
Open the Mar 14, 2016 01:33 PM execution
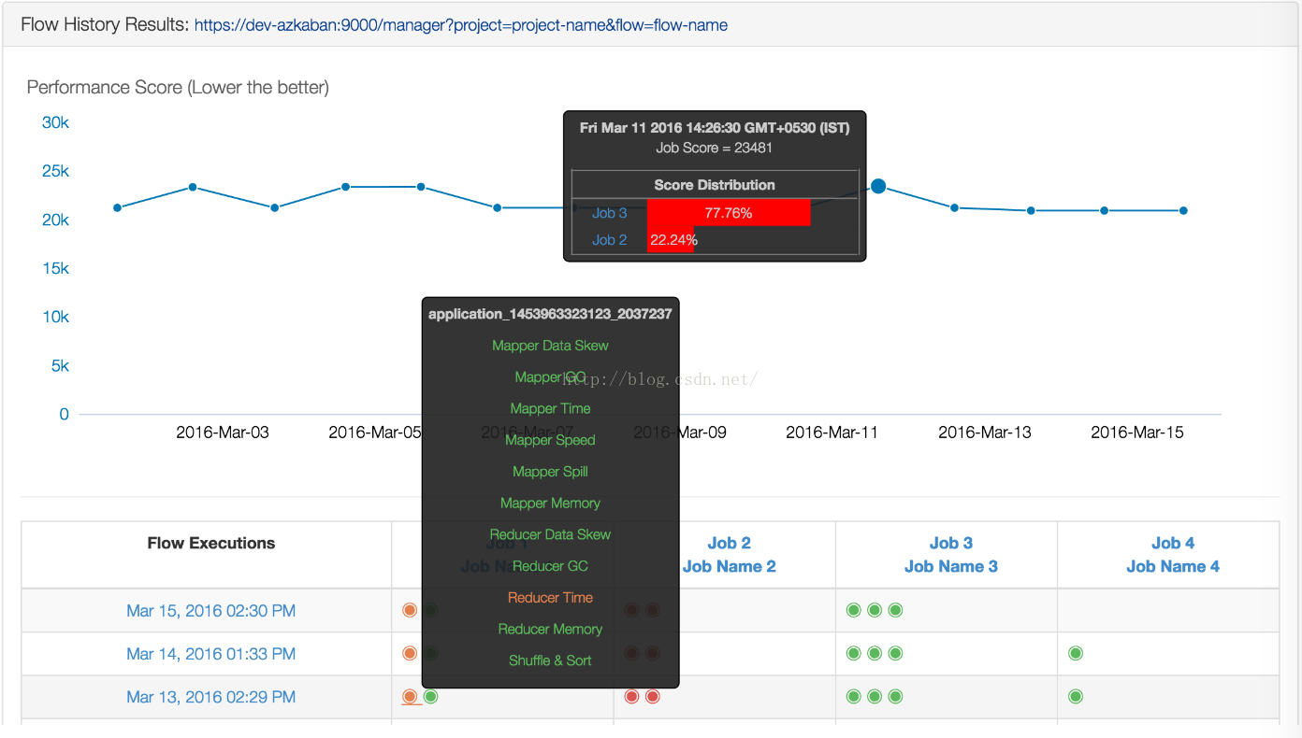coord(210,654)
